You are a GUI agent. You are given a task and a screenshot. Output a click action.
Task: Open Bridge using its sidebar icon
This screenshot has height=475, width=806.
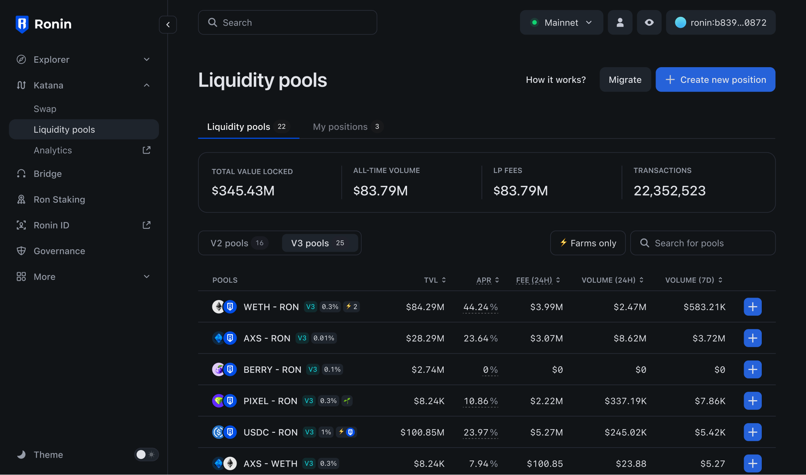click(x=21, y=173)
